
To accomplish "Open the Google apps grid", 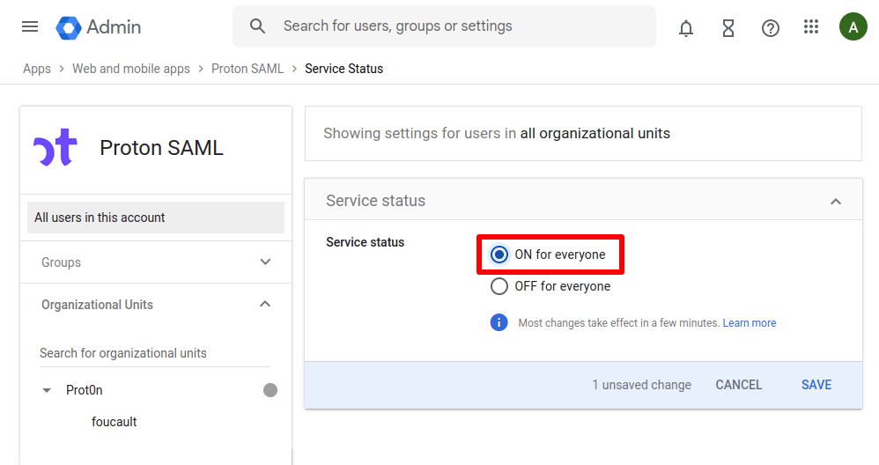I will (x=810, y=26).
